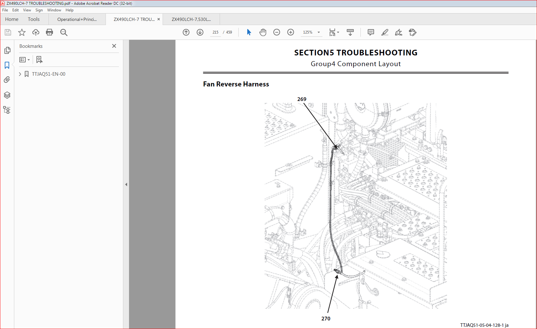Click the 269 callout label
537x329 pixels.
tap(302, 99)
